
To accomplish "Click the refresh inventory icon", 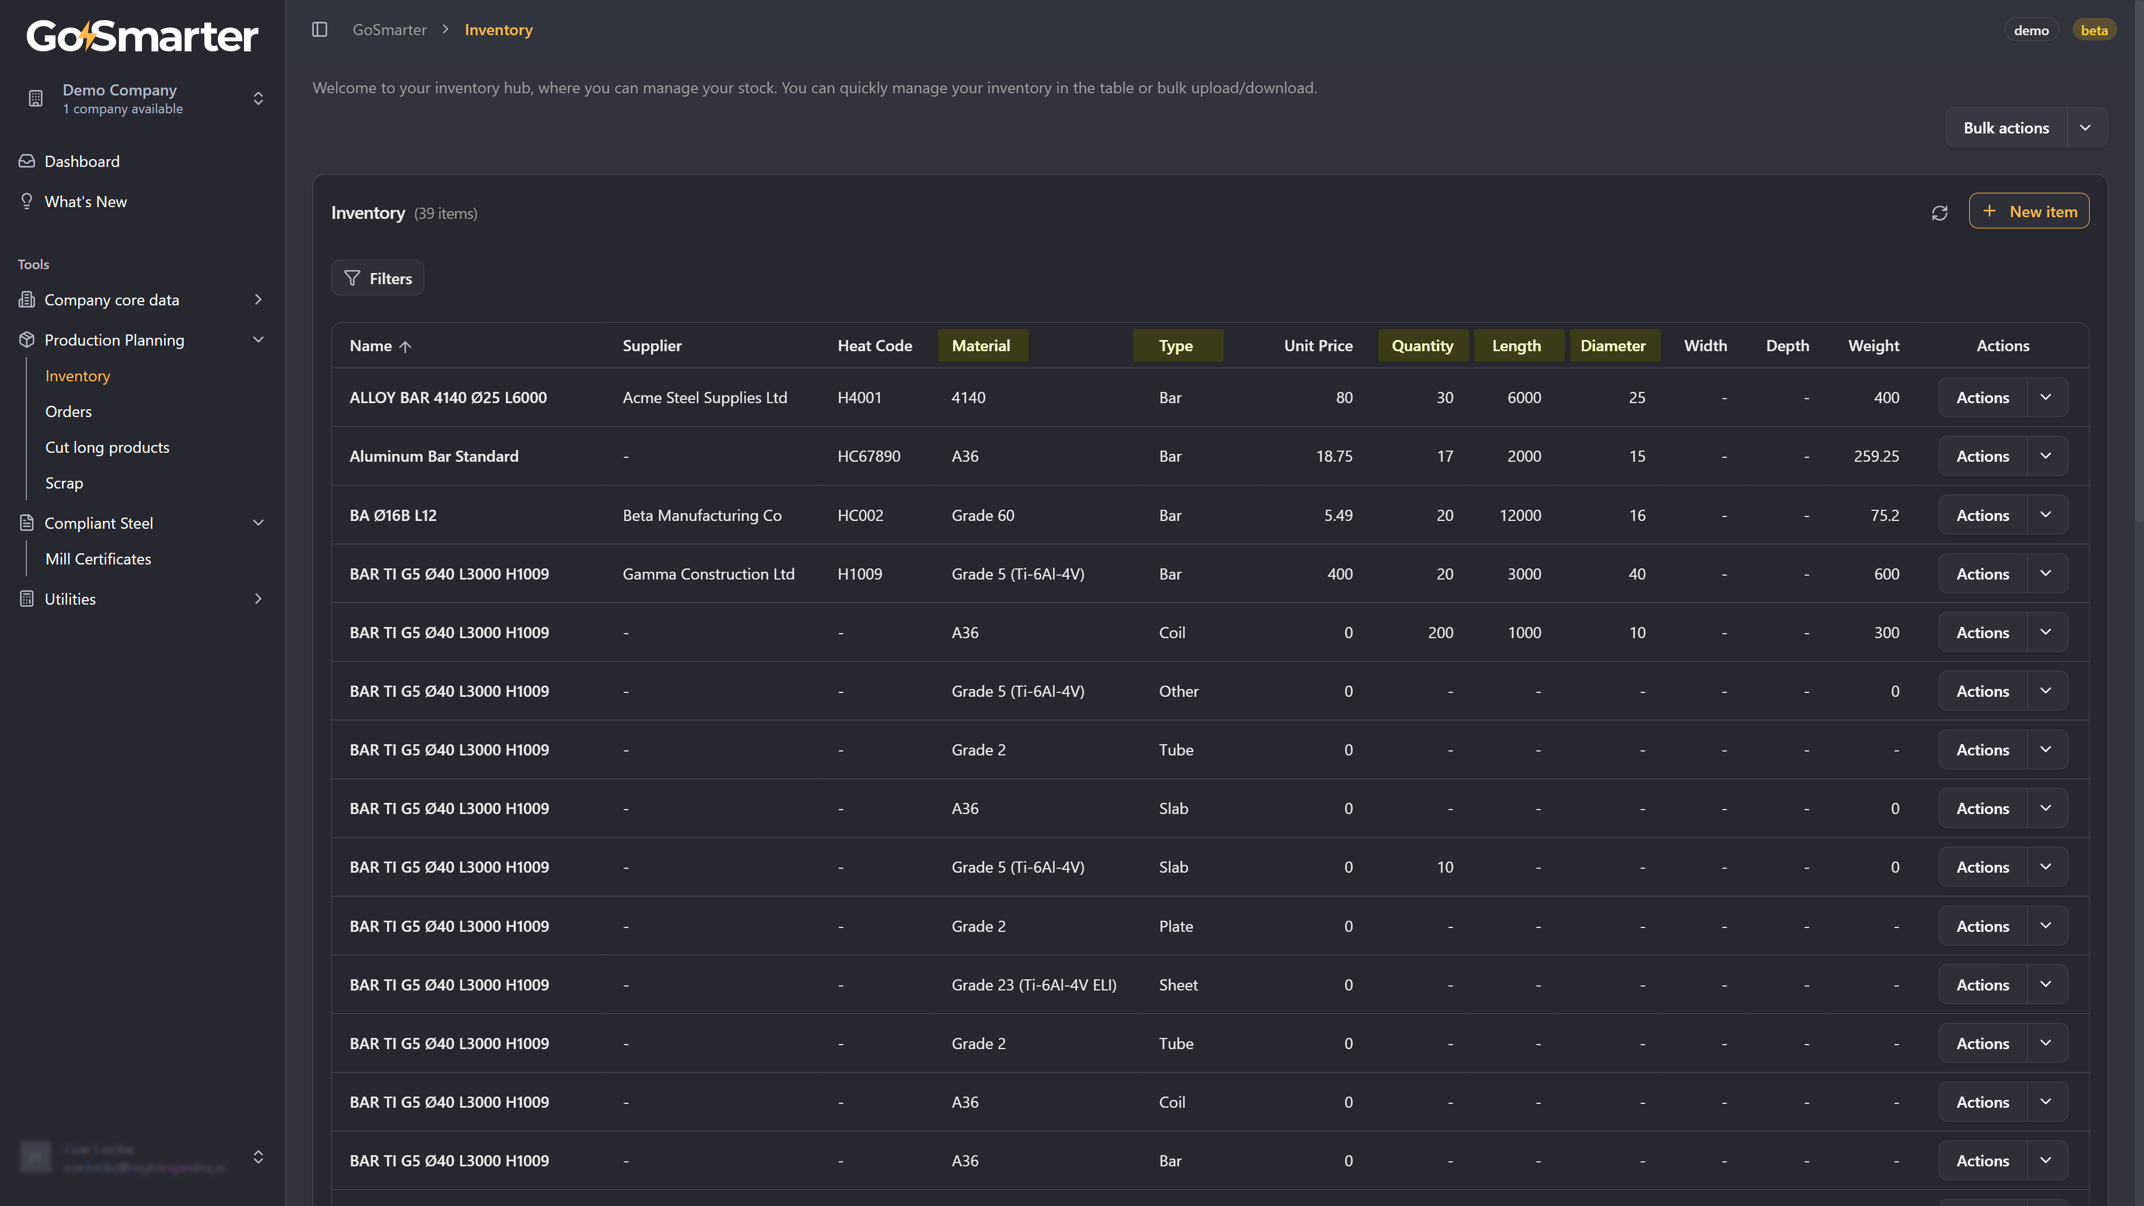I will point(1939,213).
